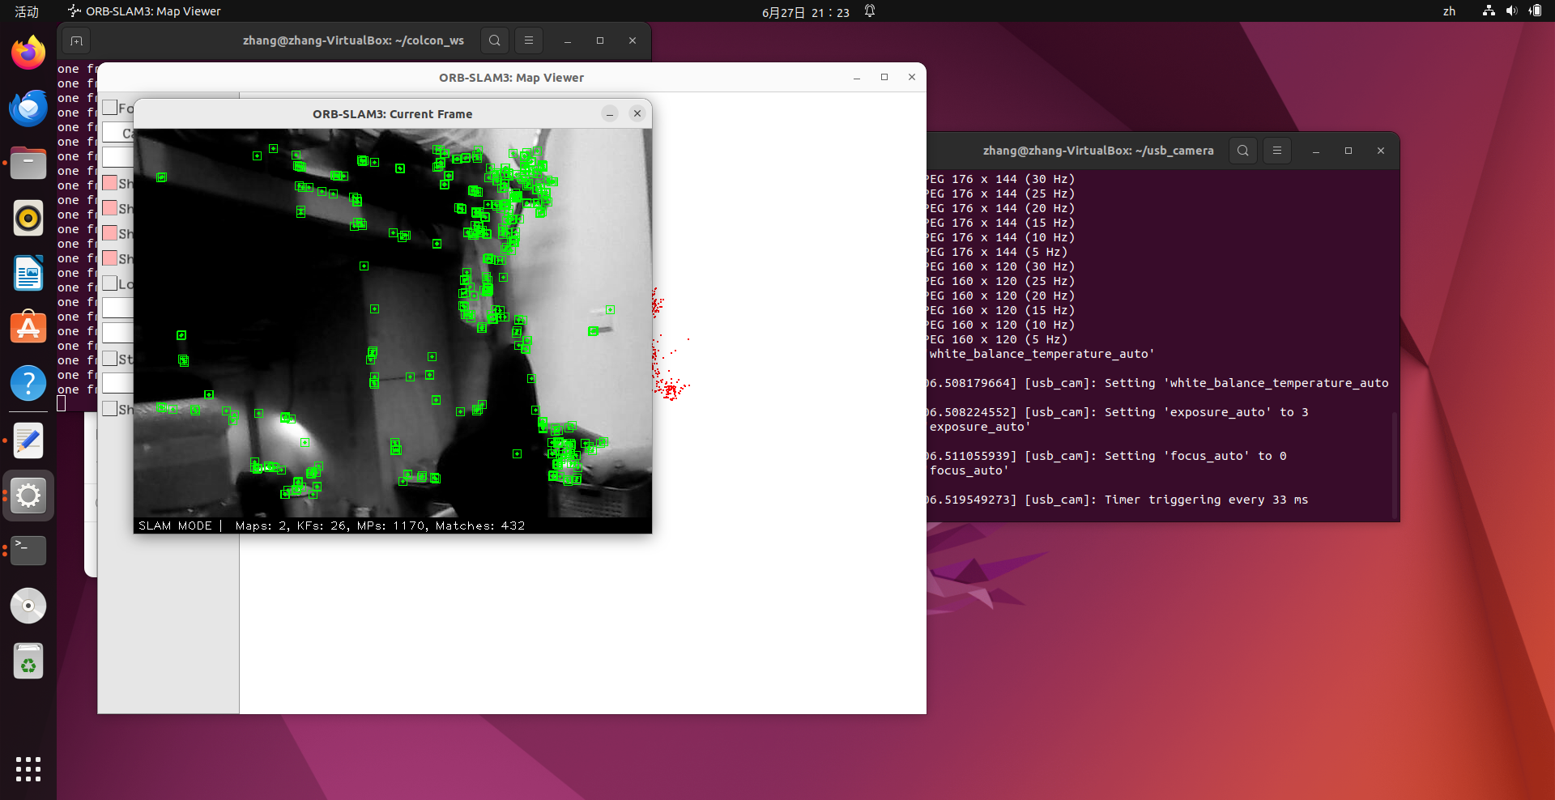Toggle Step By Step checkbox in Map Viewer
Image resolution: width=1555 pixels, height=800 pixels.
pyautogui.click(x=110, y=359)
